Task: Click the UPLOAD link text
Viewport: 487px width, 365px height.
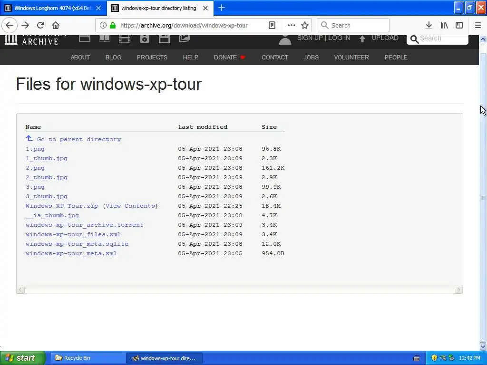Action: (385, 38)
